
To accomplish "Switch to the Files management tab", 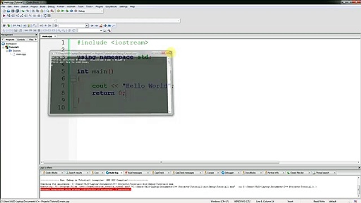I will tap(31, 39).
